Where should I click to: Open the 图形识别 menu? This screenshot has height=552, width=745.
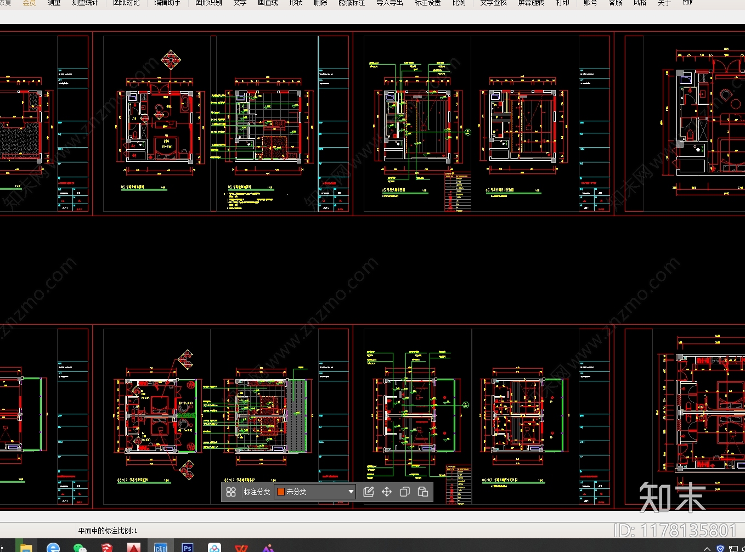(208, 3)
